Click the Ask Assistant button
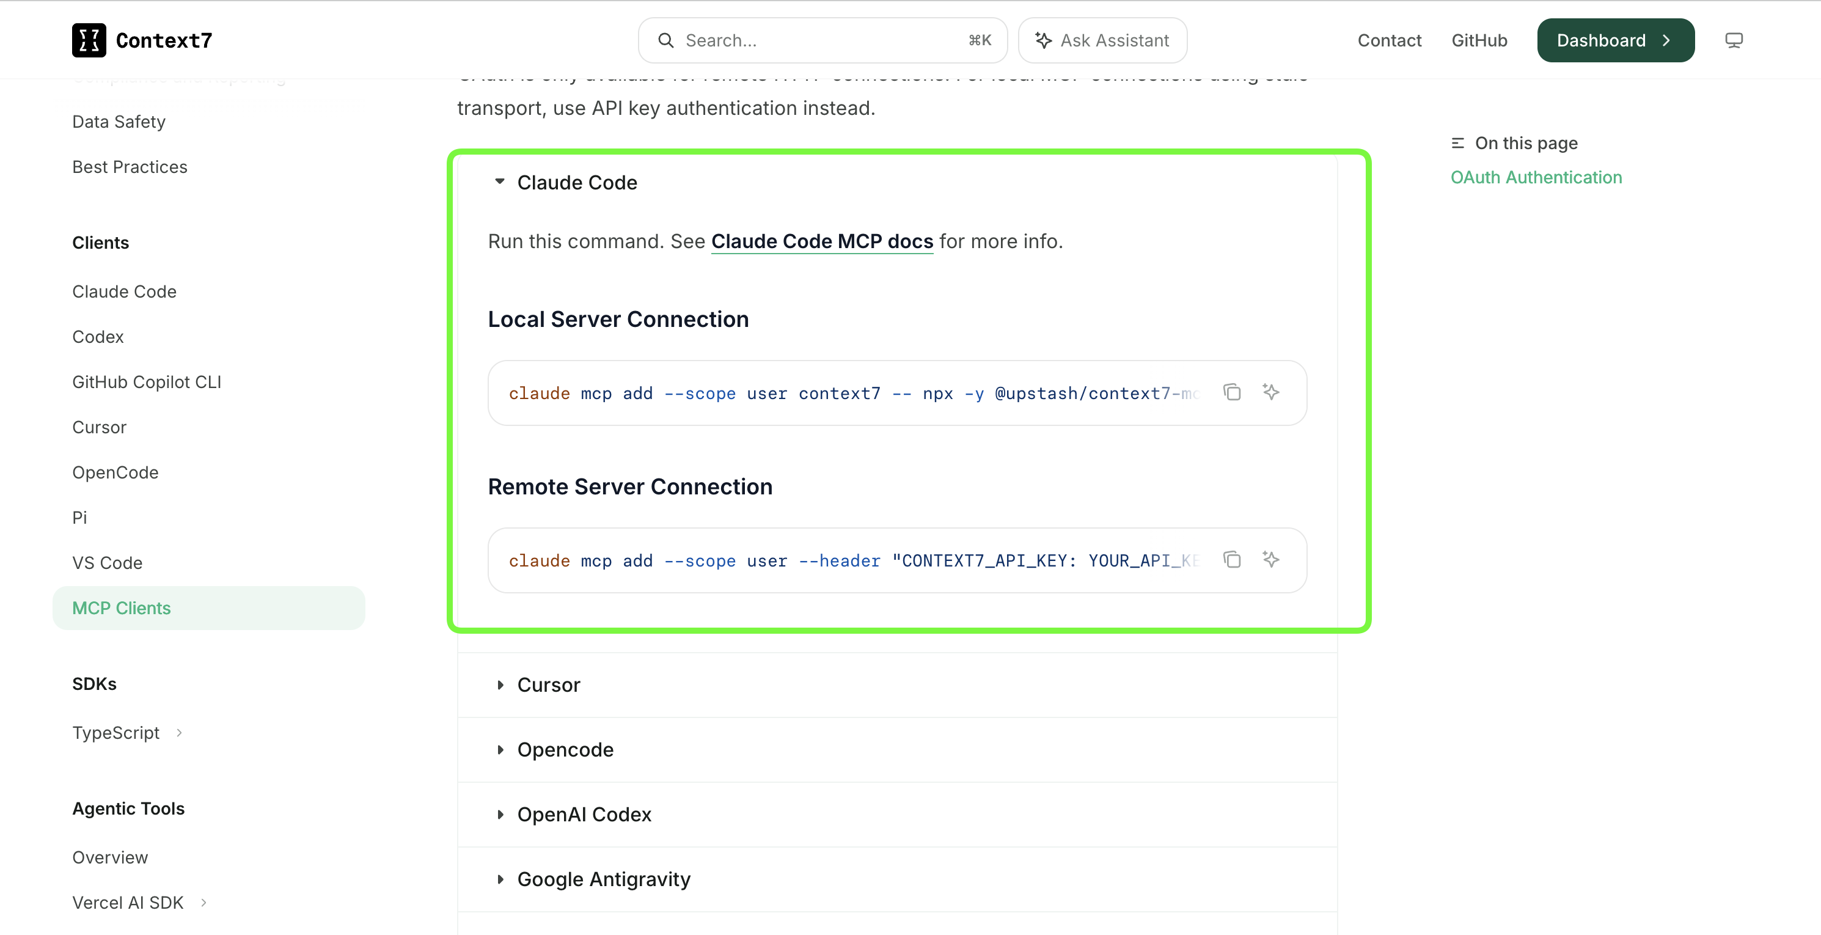The height and width of the screenshot is (935, 1821). click(1102, 40)
